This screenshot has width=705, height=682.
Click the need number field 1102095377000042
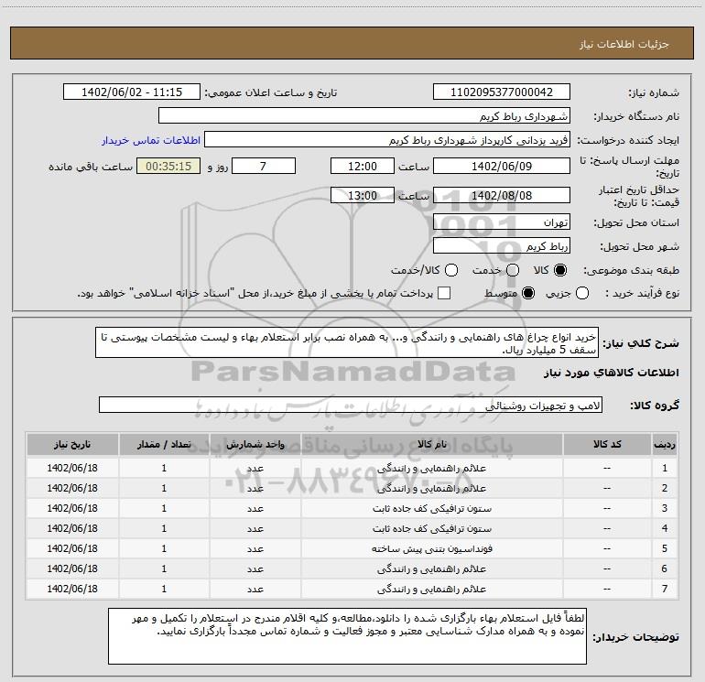point(502,92)
